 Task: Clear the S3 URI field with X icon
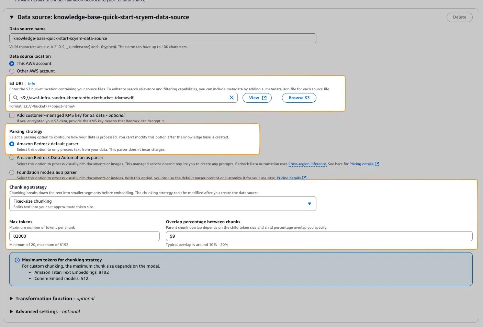[232, 98]
